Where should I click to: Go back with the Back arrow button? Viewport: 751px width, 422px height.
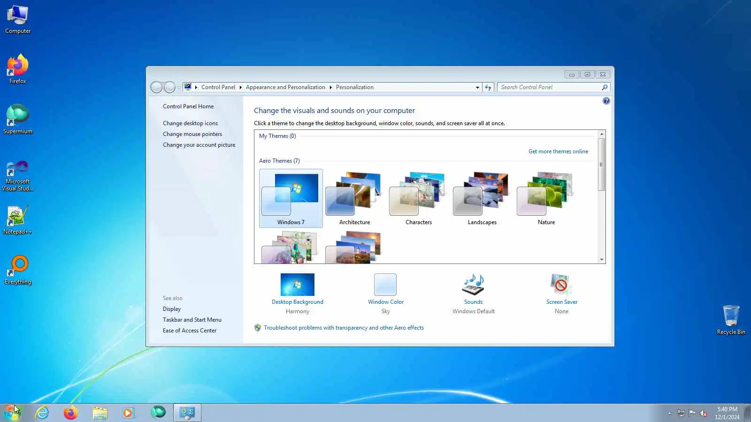tap(156, 87)
